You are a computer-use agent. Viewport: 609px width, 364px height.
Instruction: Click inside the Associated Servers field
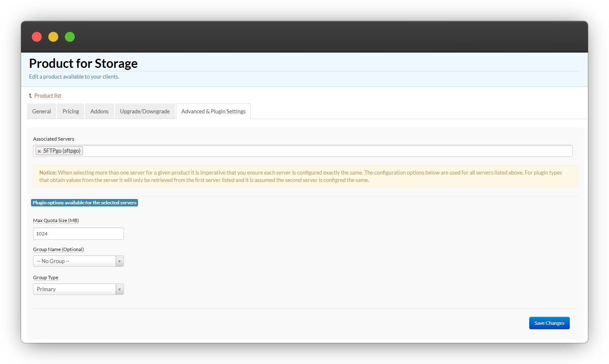(x=326, y=151)
